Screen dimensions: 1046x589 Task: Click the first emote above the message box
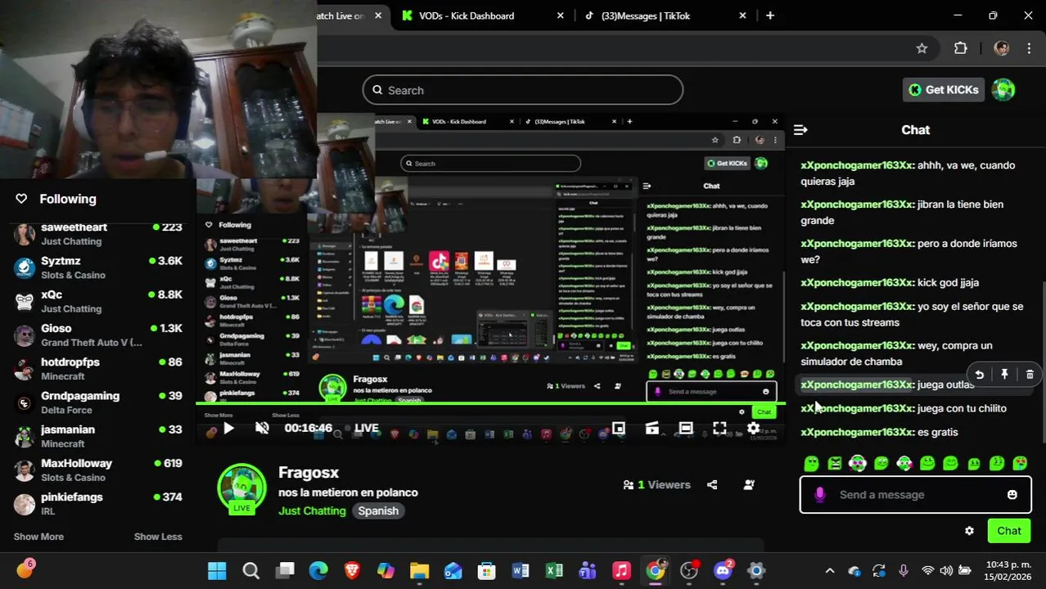coord(811,464)
